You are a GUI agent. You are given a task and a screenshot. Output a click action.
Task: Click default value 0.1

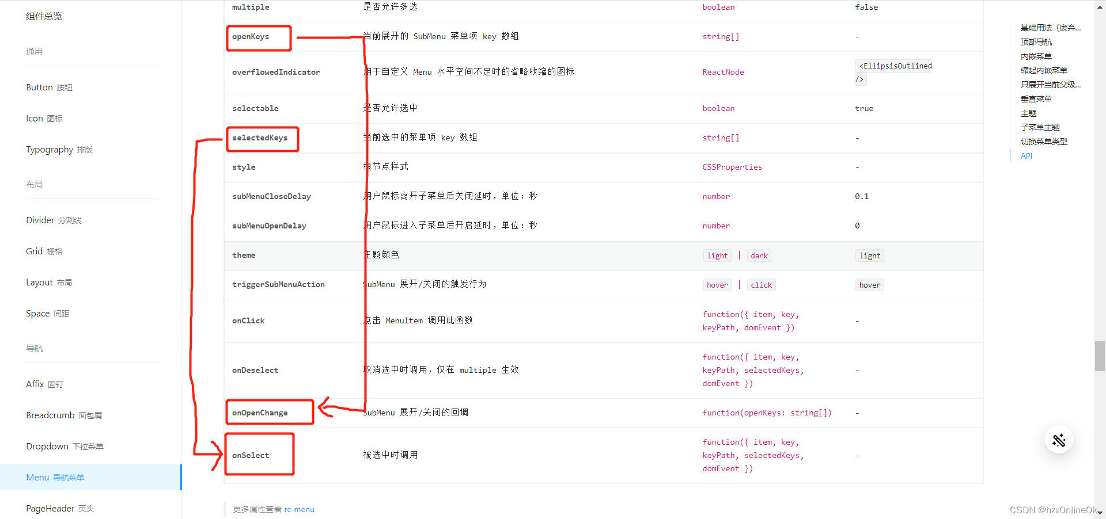click(x=862, y=196)
